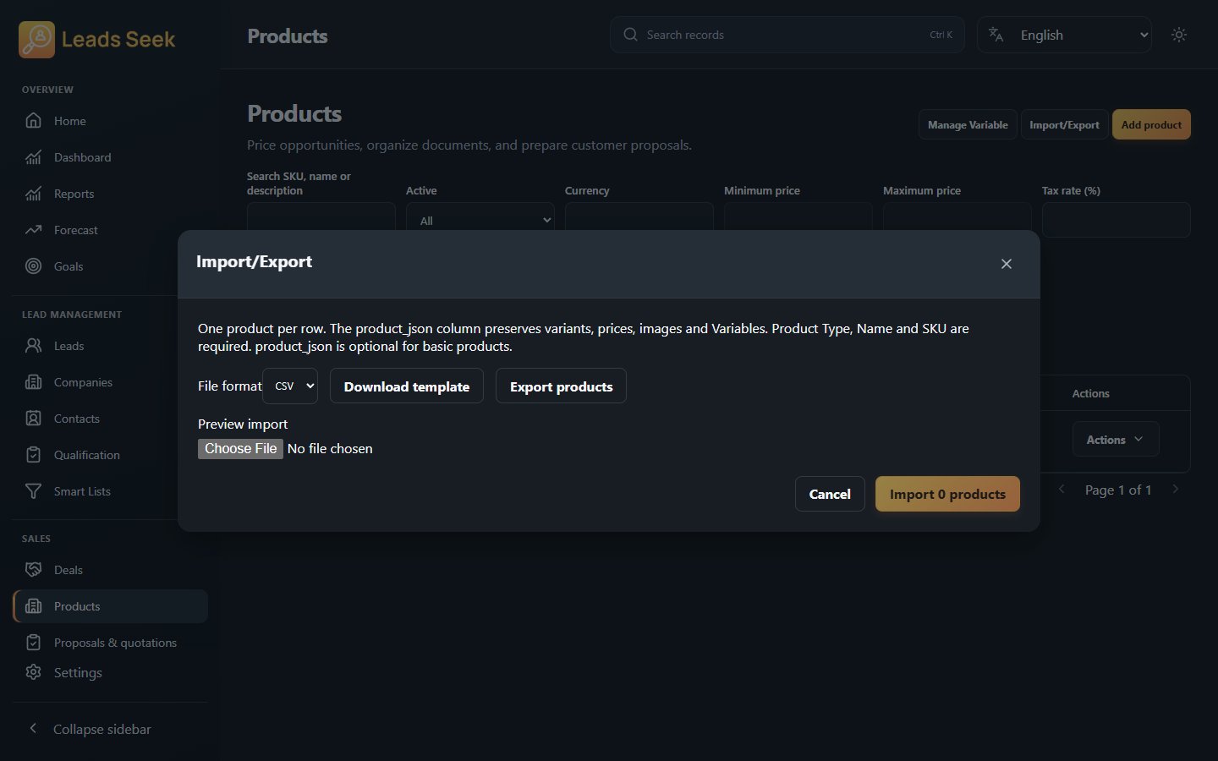The image size is (1218, 761).
Task: Click the translate language icon
Action: tap(996, 35)
